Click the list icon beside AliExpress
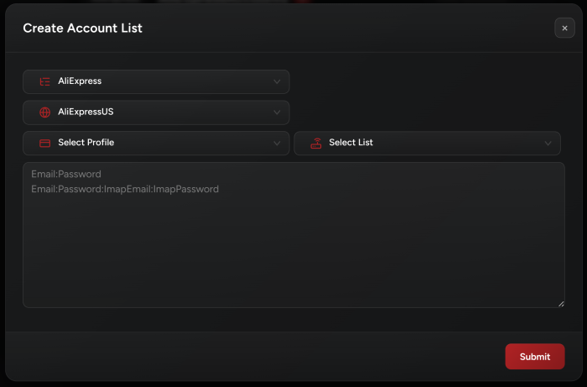This screenshot has width=587, height=387. [44, 81]
